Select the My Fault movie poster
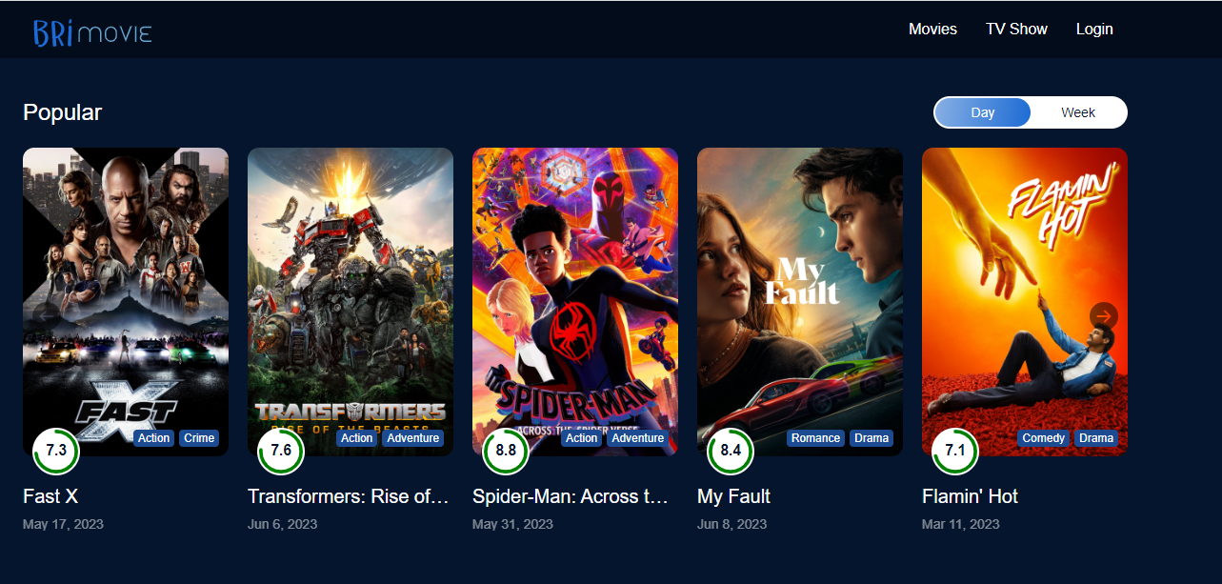This screenshot has width=1222, height=584. [800, 302]
